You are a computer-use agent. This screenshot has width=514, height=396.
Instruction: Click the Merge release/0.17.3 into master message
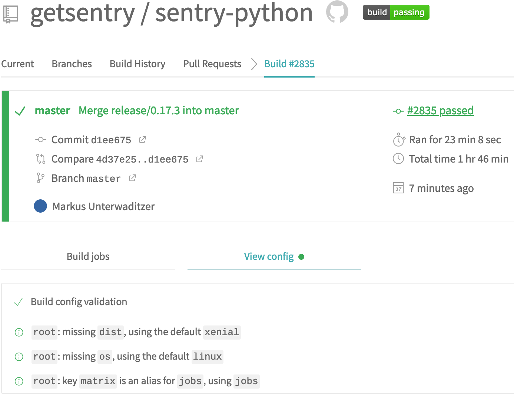click(x=159, y=111)
